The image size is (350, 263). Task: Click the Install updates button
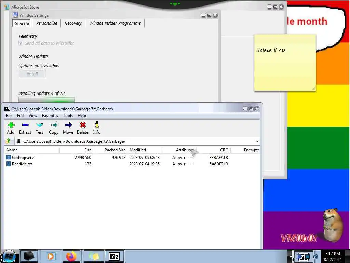coord(32,74)
